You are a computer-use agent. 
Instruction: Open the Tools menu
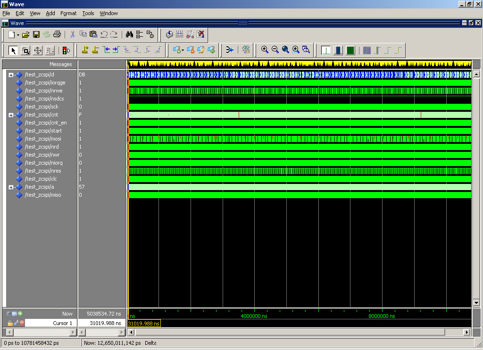[88, 13]
